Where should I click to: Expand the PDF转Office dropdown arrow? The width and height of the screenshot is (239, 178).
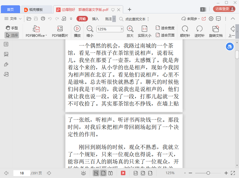click(x=46, y=35)
